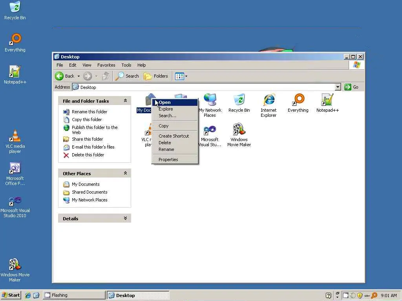Open Recycle Bin on the desktop

coord(15,10)
